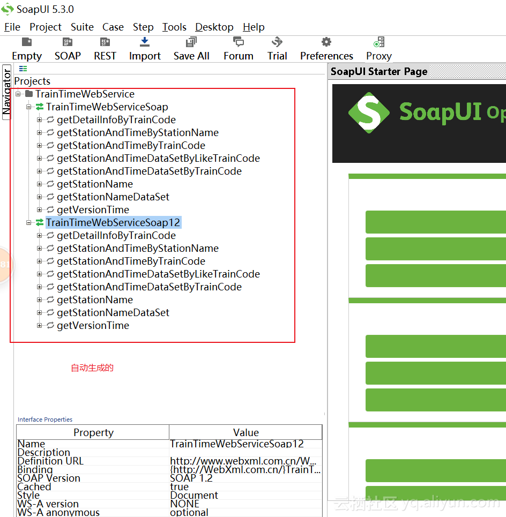Select getStationAndTimeDataSetByLikeTrainCode under TrainTimeWebServiceSoap
This screenshot has height=517, width=506.
tap(158, 158)
